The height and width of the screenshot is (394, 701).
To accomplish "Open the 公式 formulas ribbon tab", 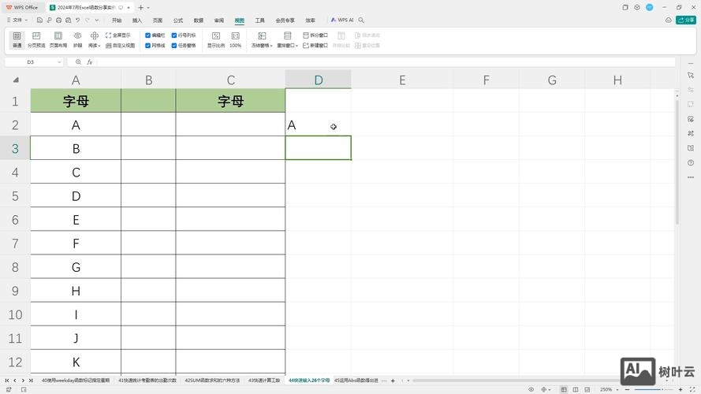I will click(178, 20).
